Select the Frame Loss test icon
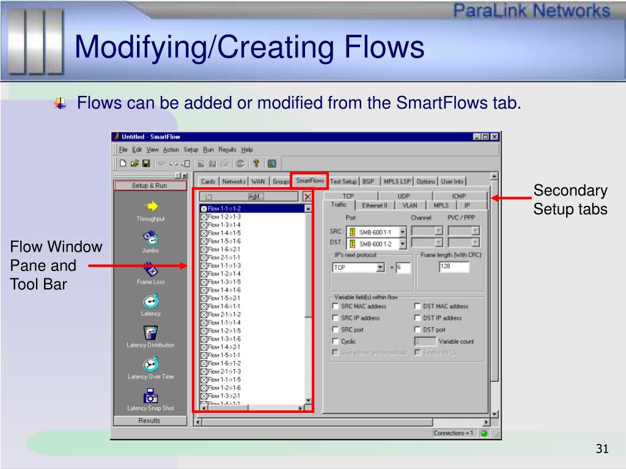 (150, 269)
